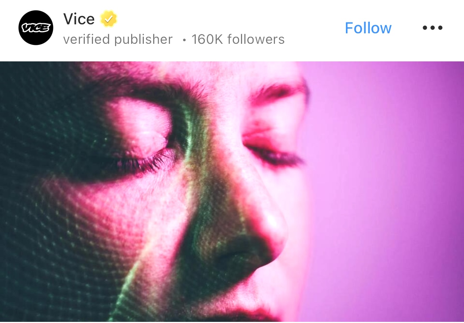Open the neon-lit face article image

point(232,192)
